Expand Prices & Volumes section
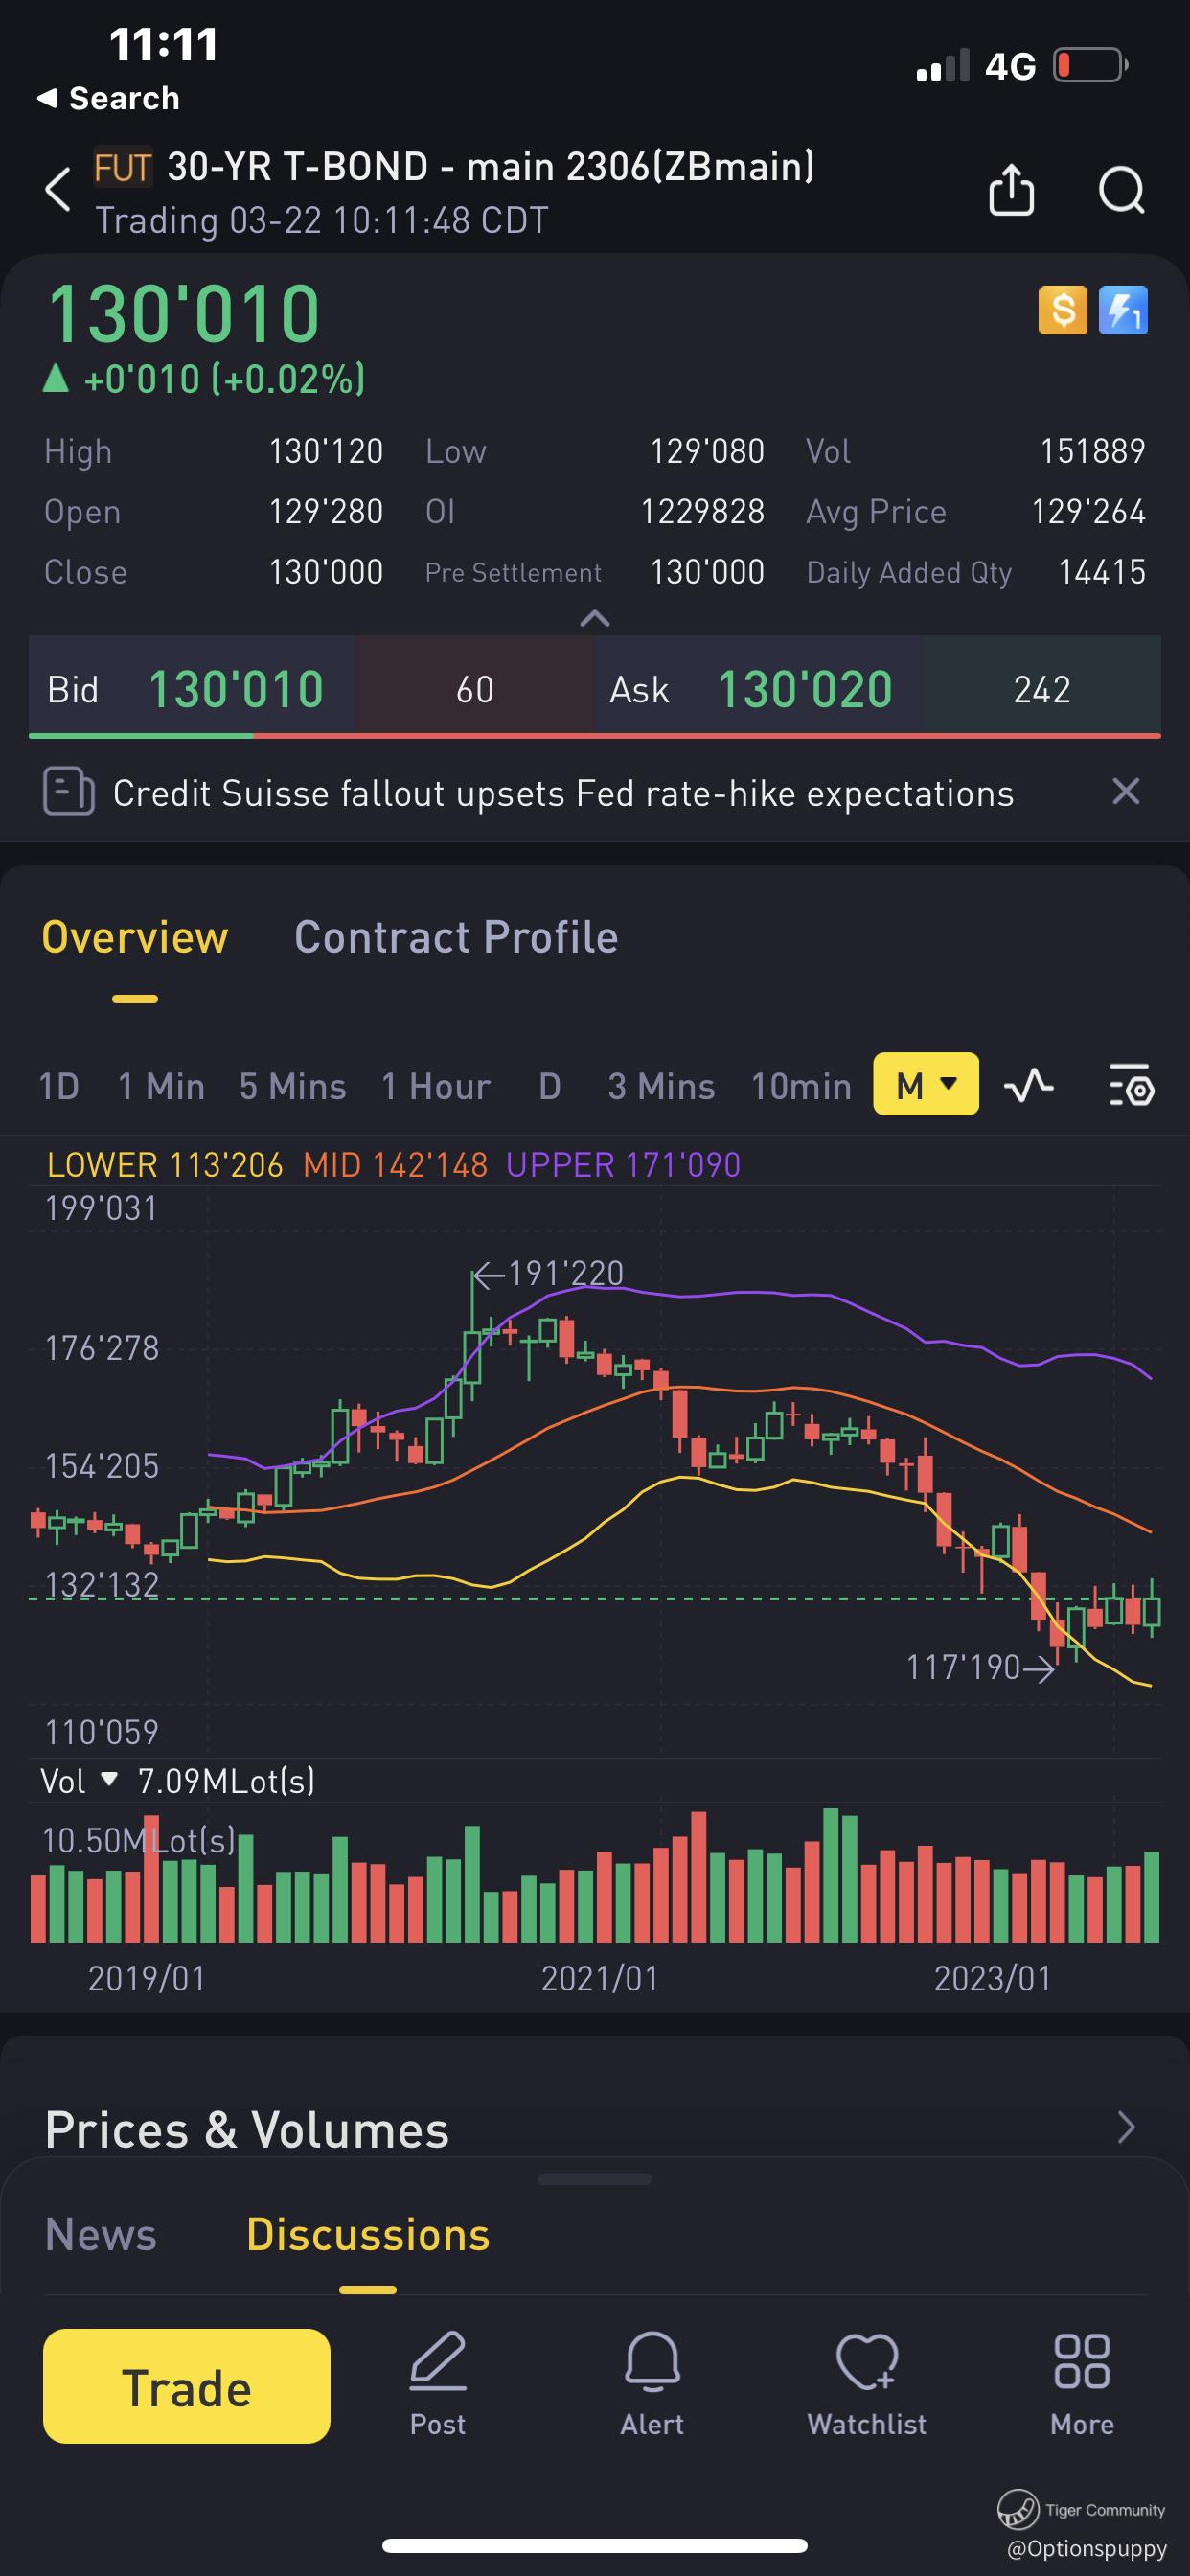1190x2576 pixels. tap(1125, 2128)
